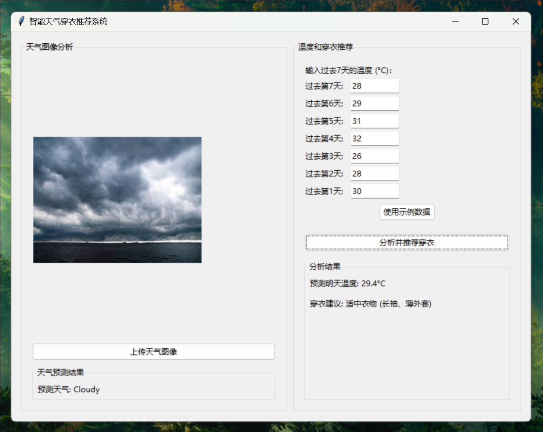Click the 输入过去7天的温度 label
543x432 pixels.
tap(348, 70)
